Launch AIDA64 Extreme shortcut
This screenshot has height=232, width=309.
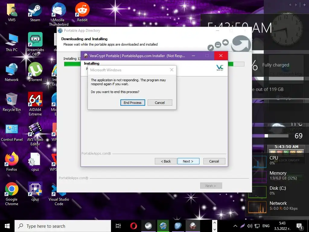[35, 104]
